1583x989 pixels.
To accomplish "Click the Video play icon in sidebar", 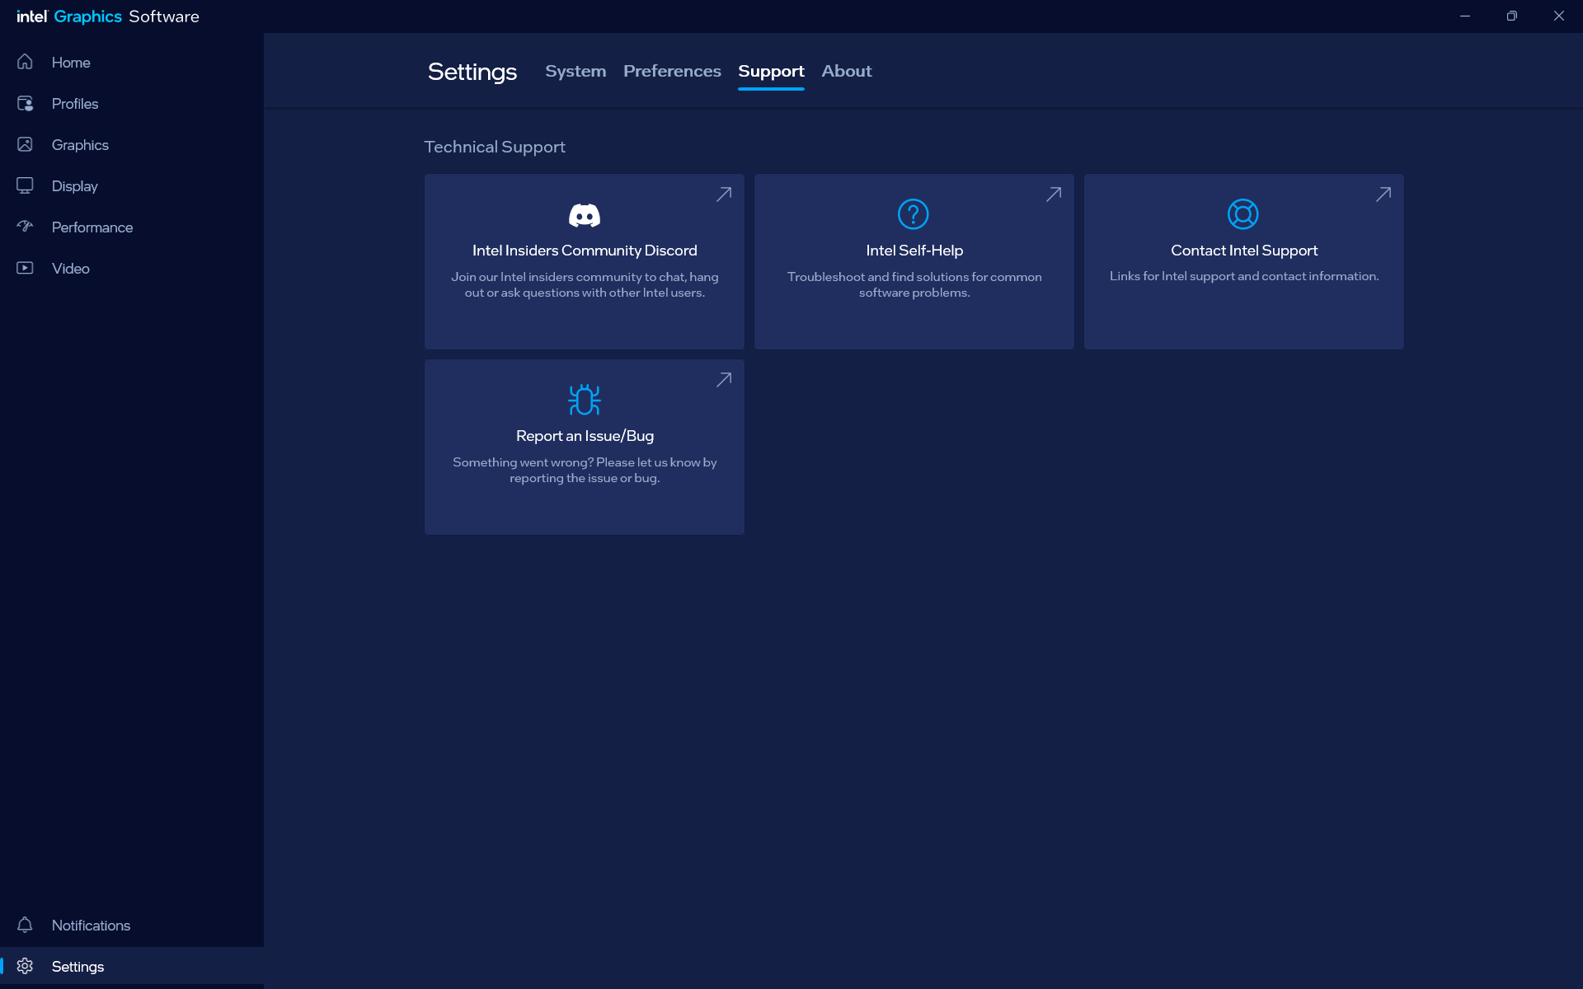I will [x=25, y=268].
